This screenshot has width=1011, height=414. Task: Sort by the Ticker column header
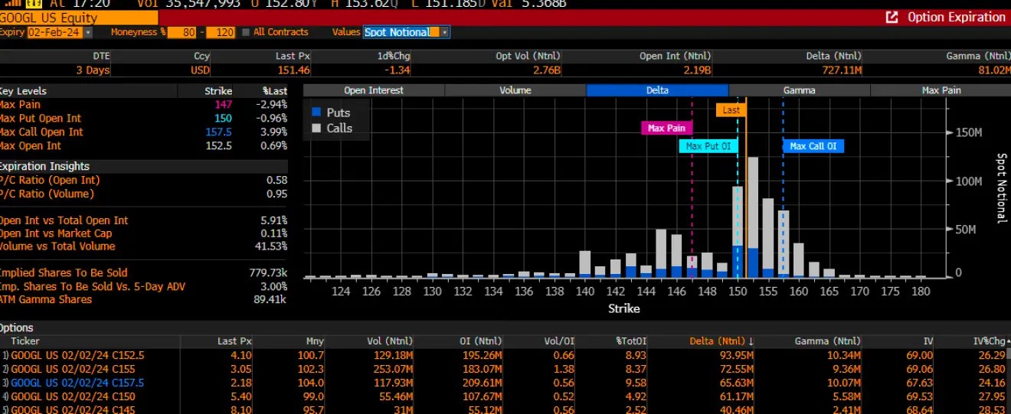coord(25,341)
